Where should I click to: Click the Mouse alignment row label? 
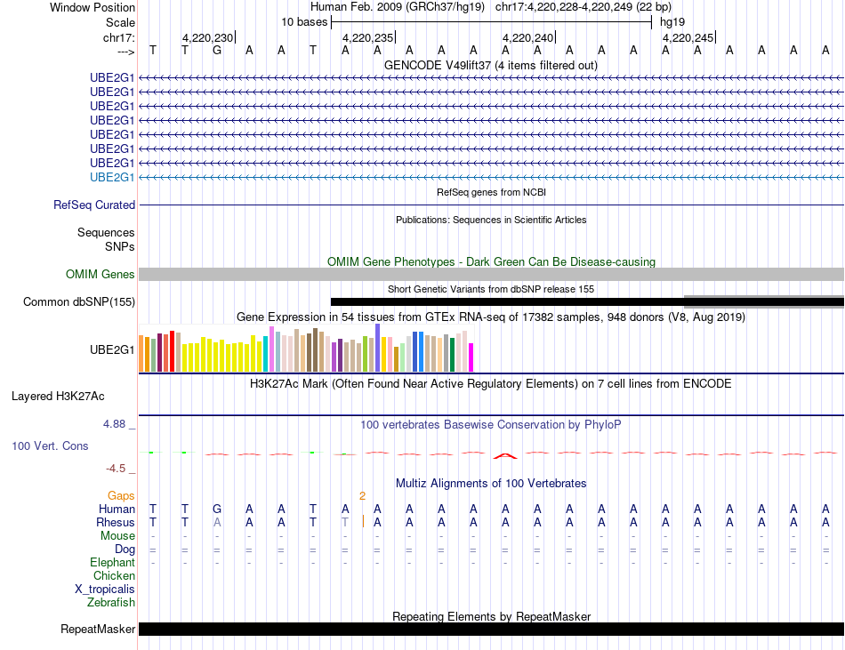(x=117, y=536)
